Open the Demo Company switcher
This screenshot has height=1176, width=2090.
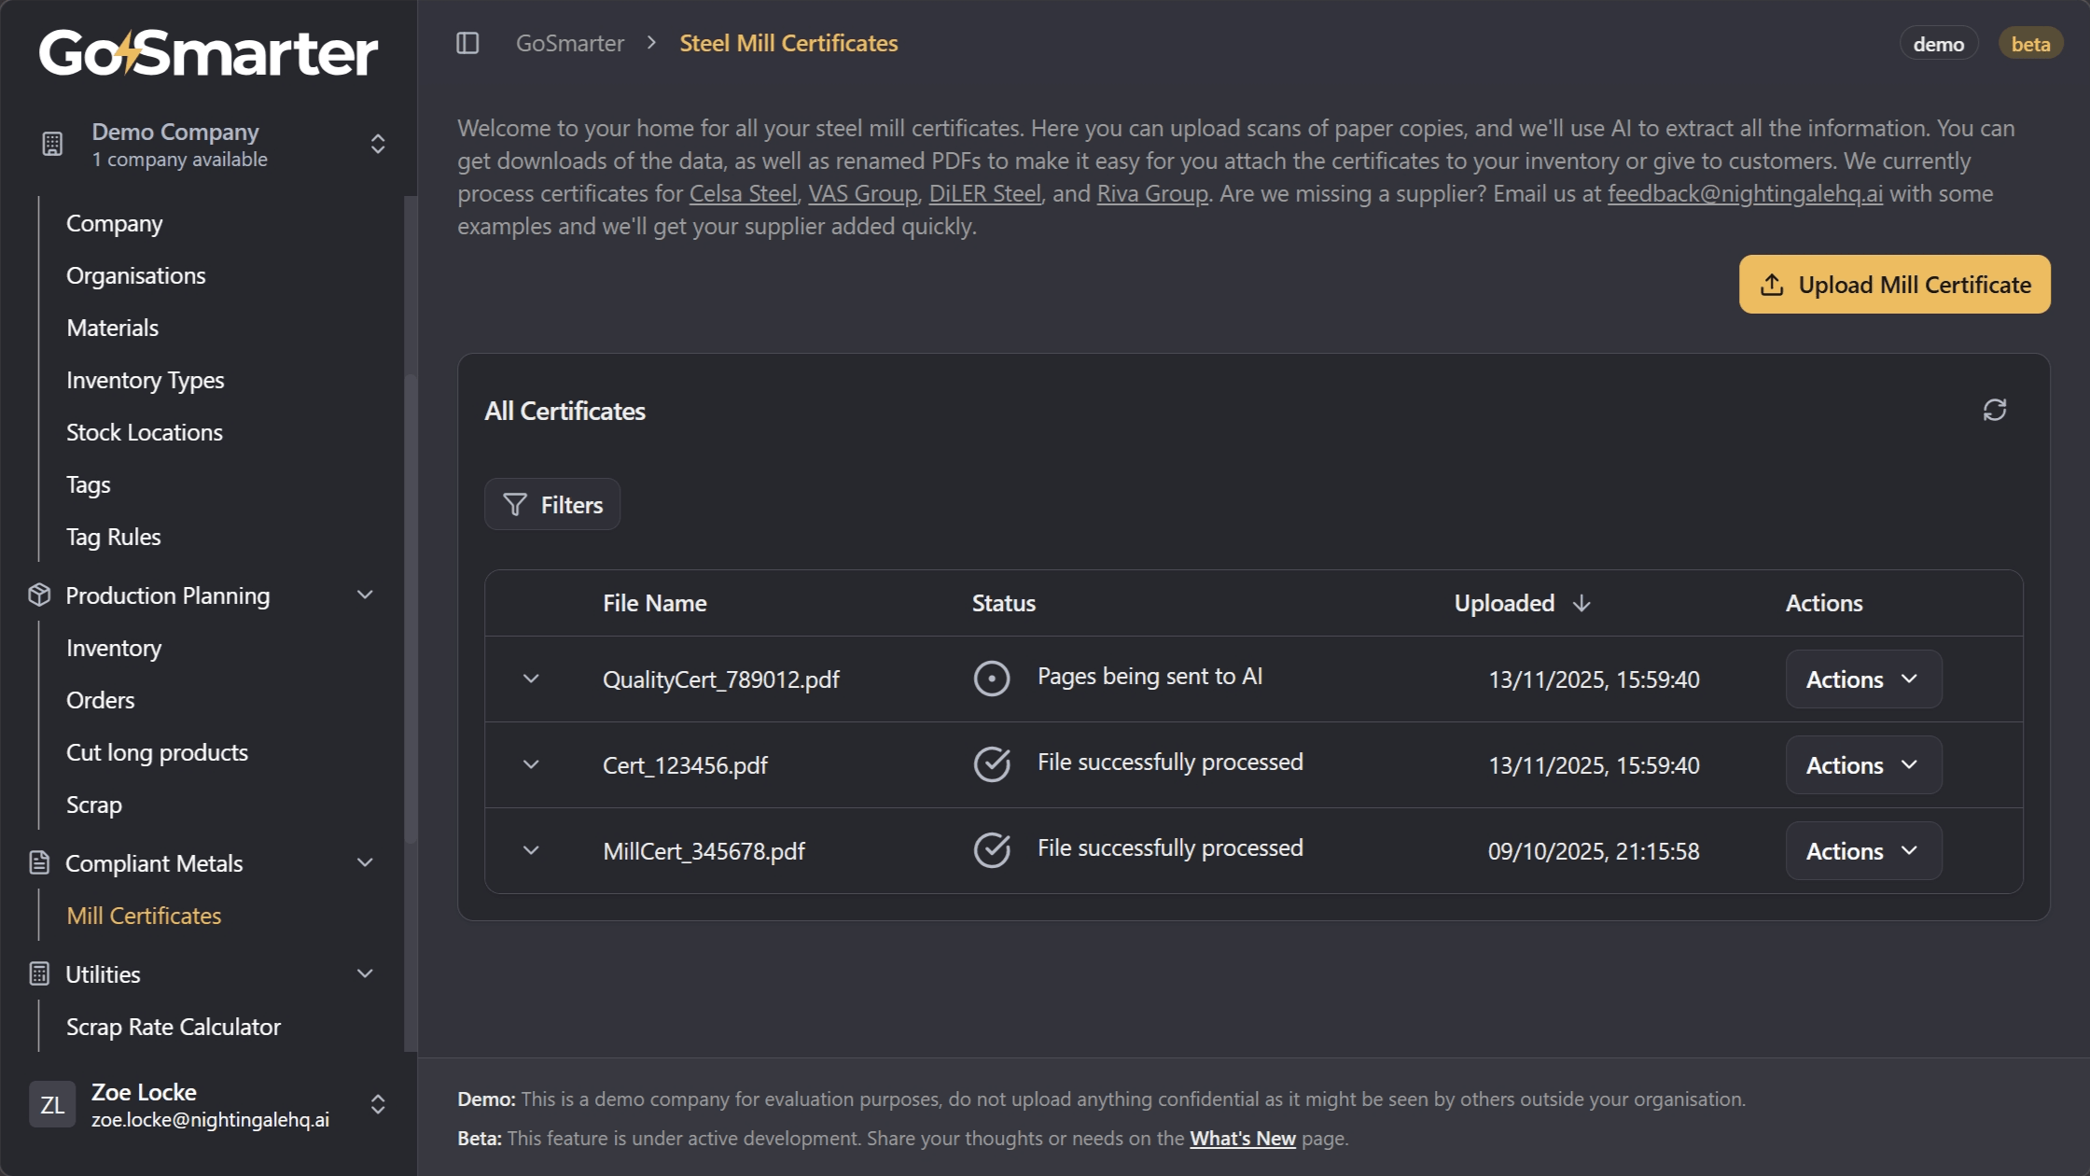378,144
